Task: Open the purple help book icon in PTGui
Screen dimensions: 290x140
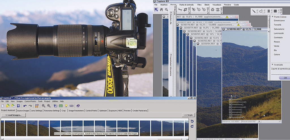Action: pos(78,106)
